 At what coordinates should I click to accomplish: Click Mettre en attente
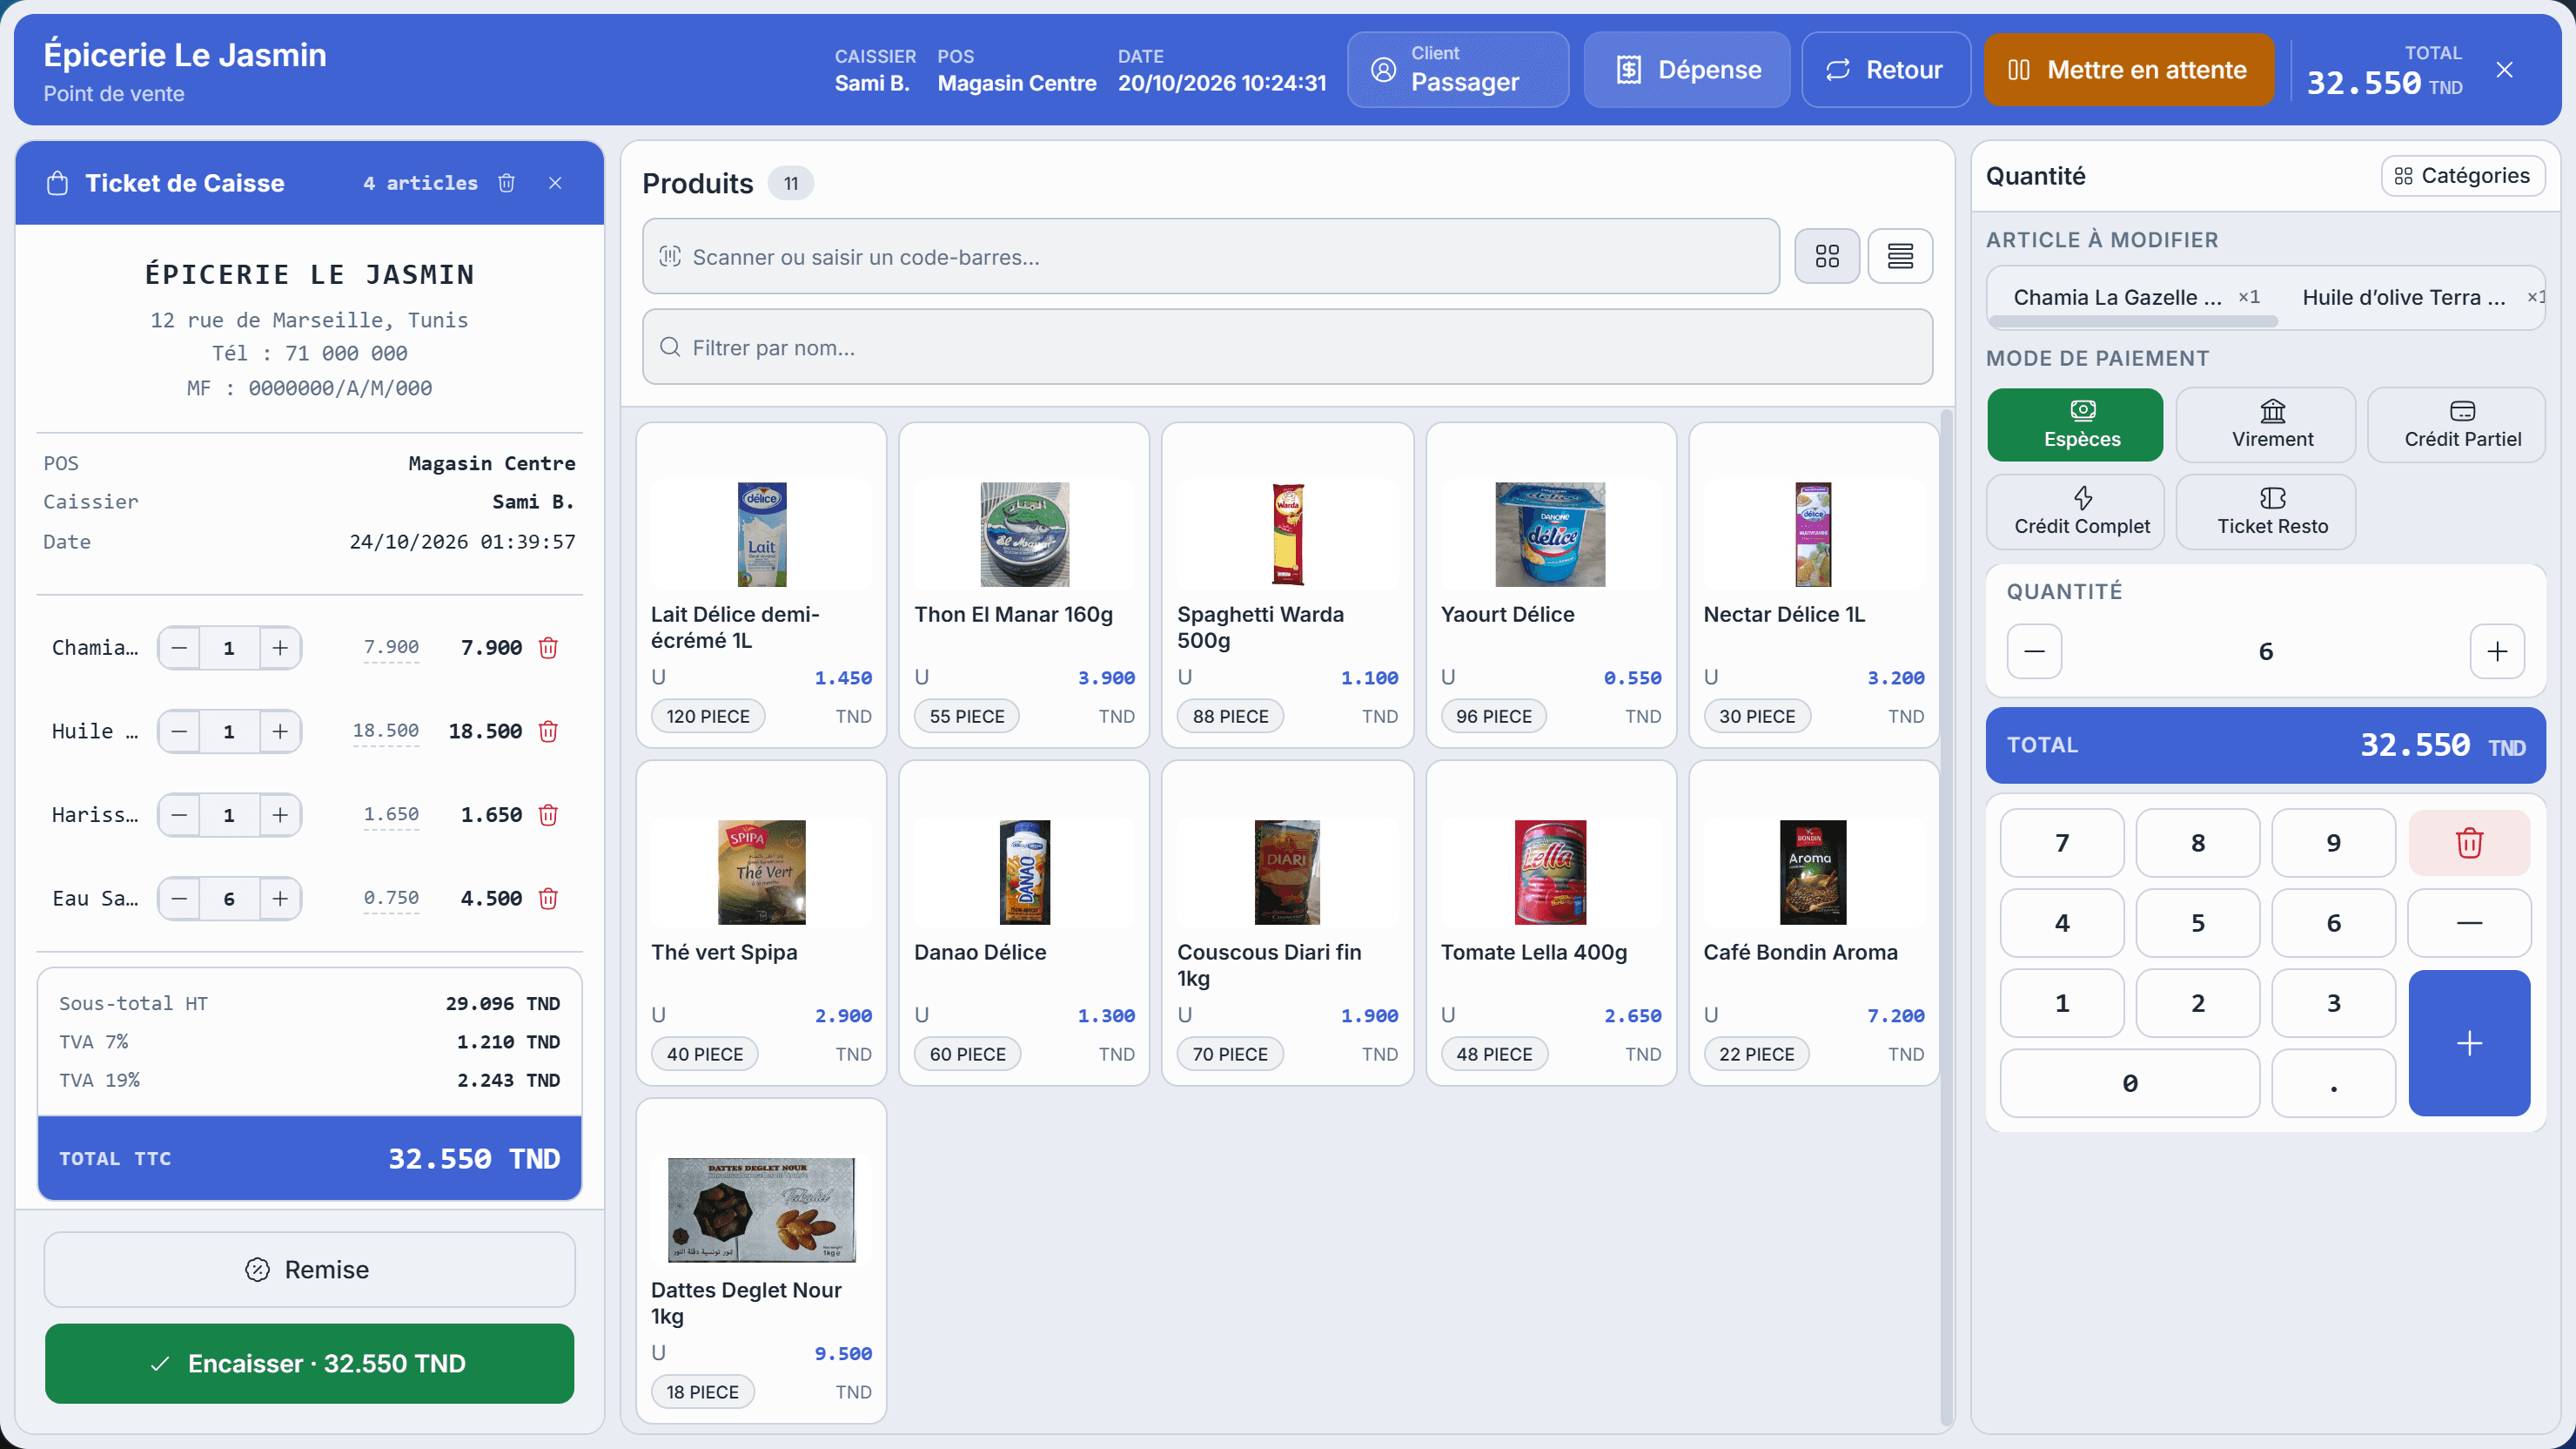coord(2128,69)
